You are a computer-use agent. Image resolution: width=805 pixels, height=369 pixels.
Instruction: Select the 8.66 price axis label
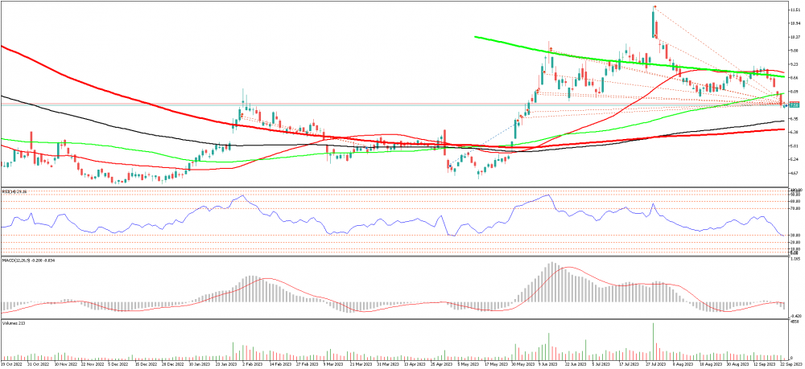(x=795, y=78)
